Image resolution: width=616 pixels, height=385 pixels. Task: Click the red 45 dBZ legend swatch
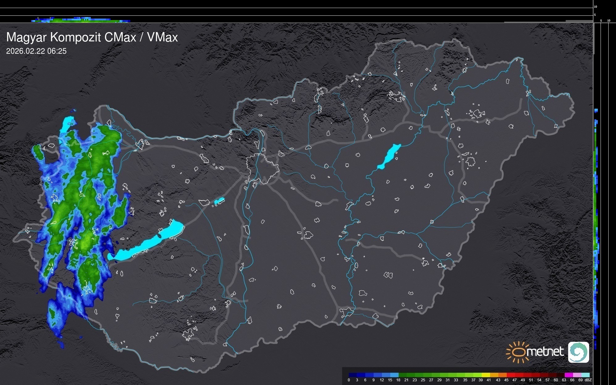[510, 375]
